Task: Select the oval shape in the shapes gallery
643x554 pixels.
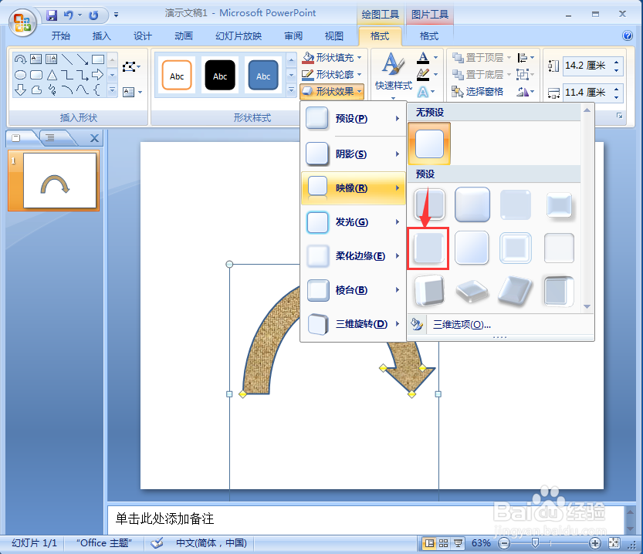Action: point(20,75)
